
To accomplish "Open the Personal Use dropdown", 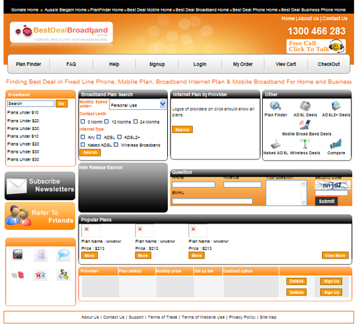I will [x=138, y=104].
